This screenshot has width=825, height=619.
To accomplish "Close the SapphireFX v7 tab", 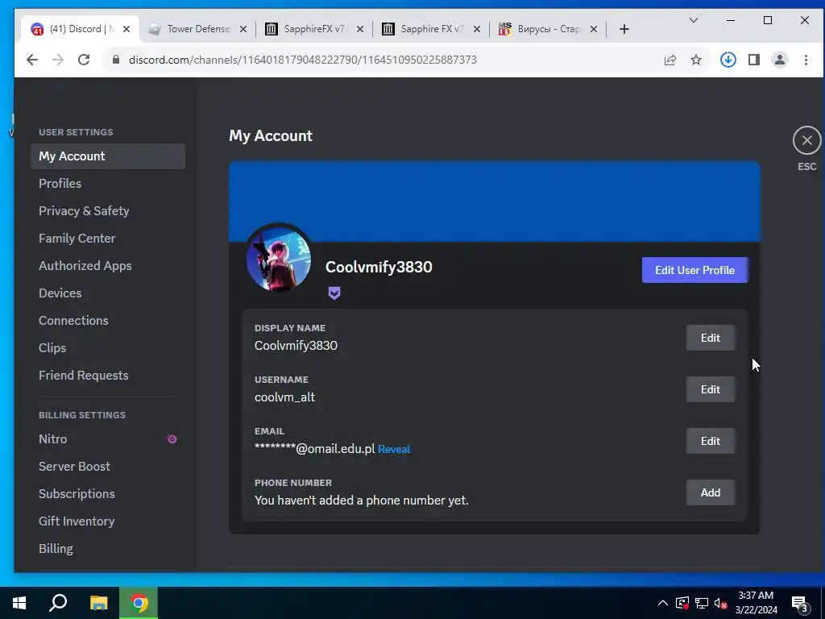I will coord(360,29).
